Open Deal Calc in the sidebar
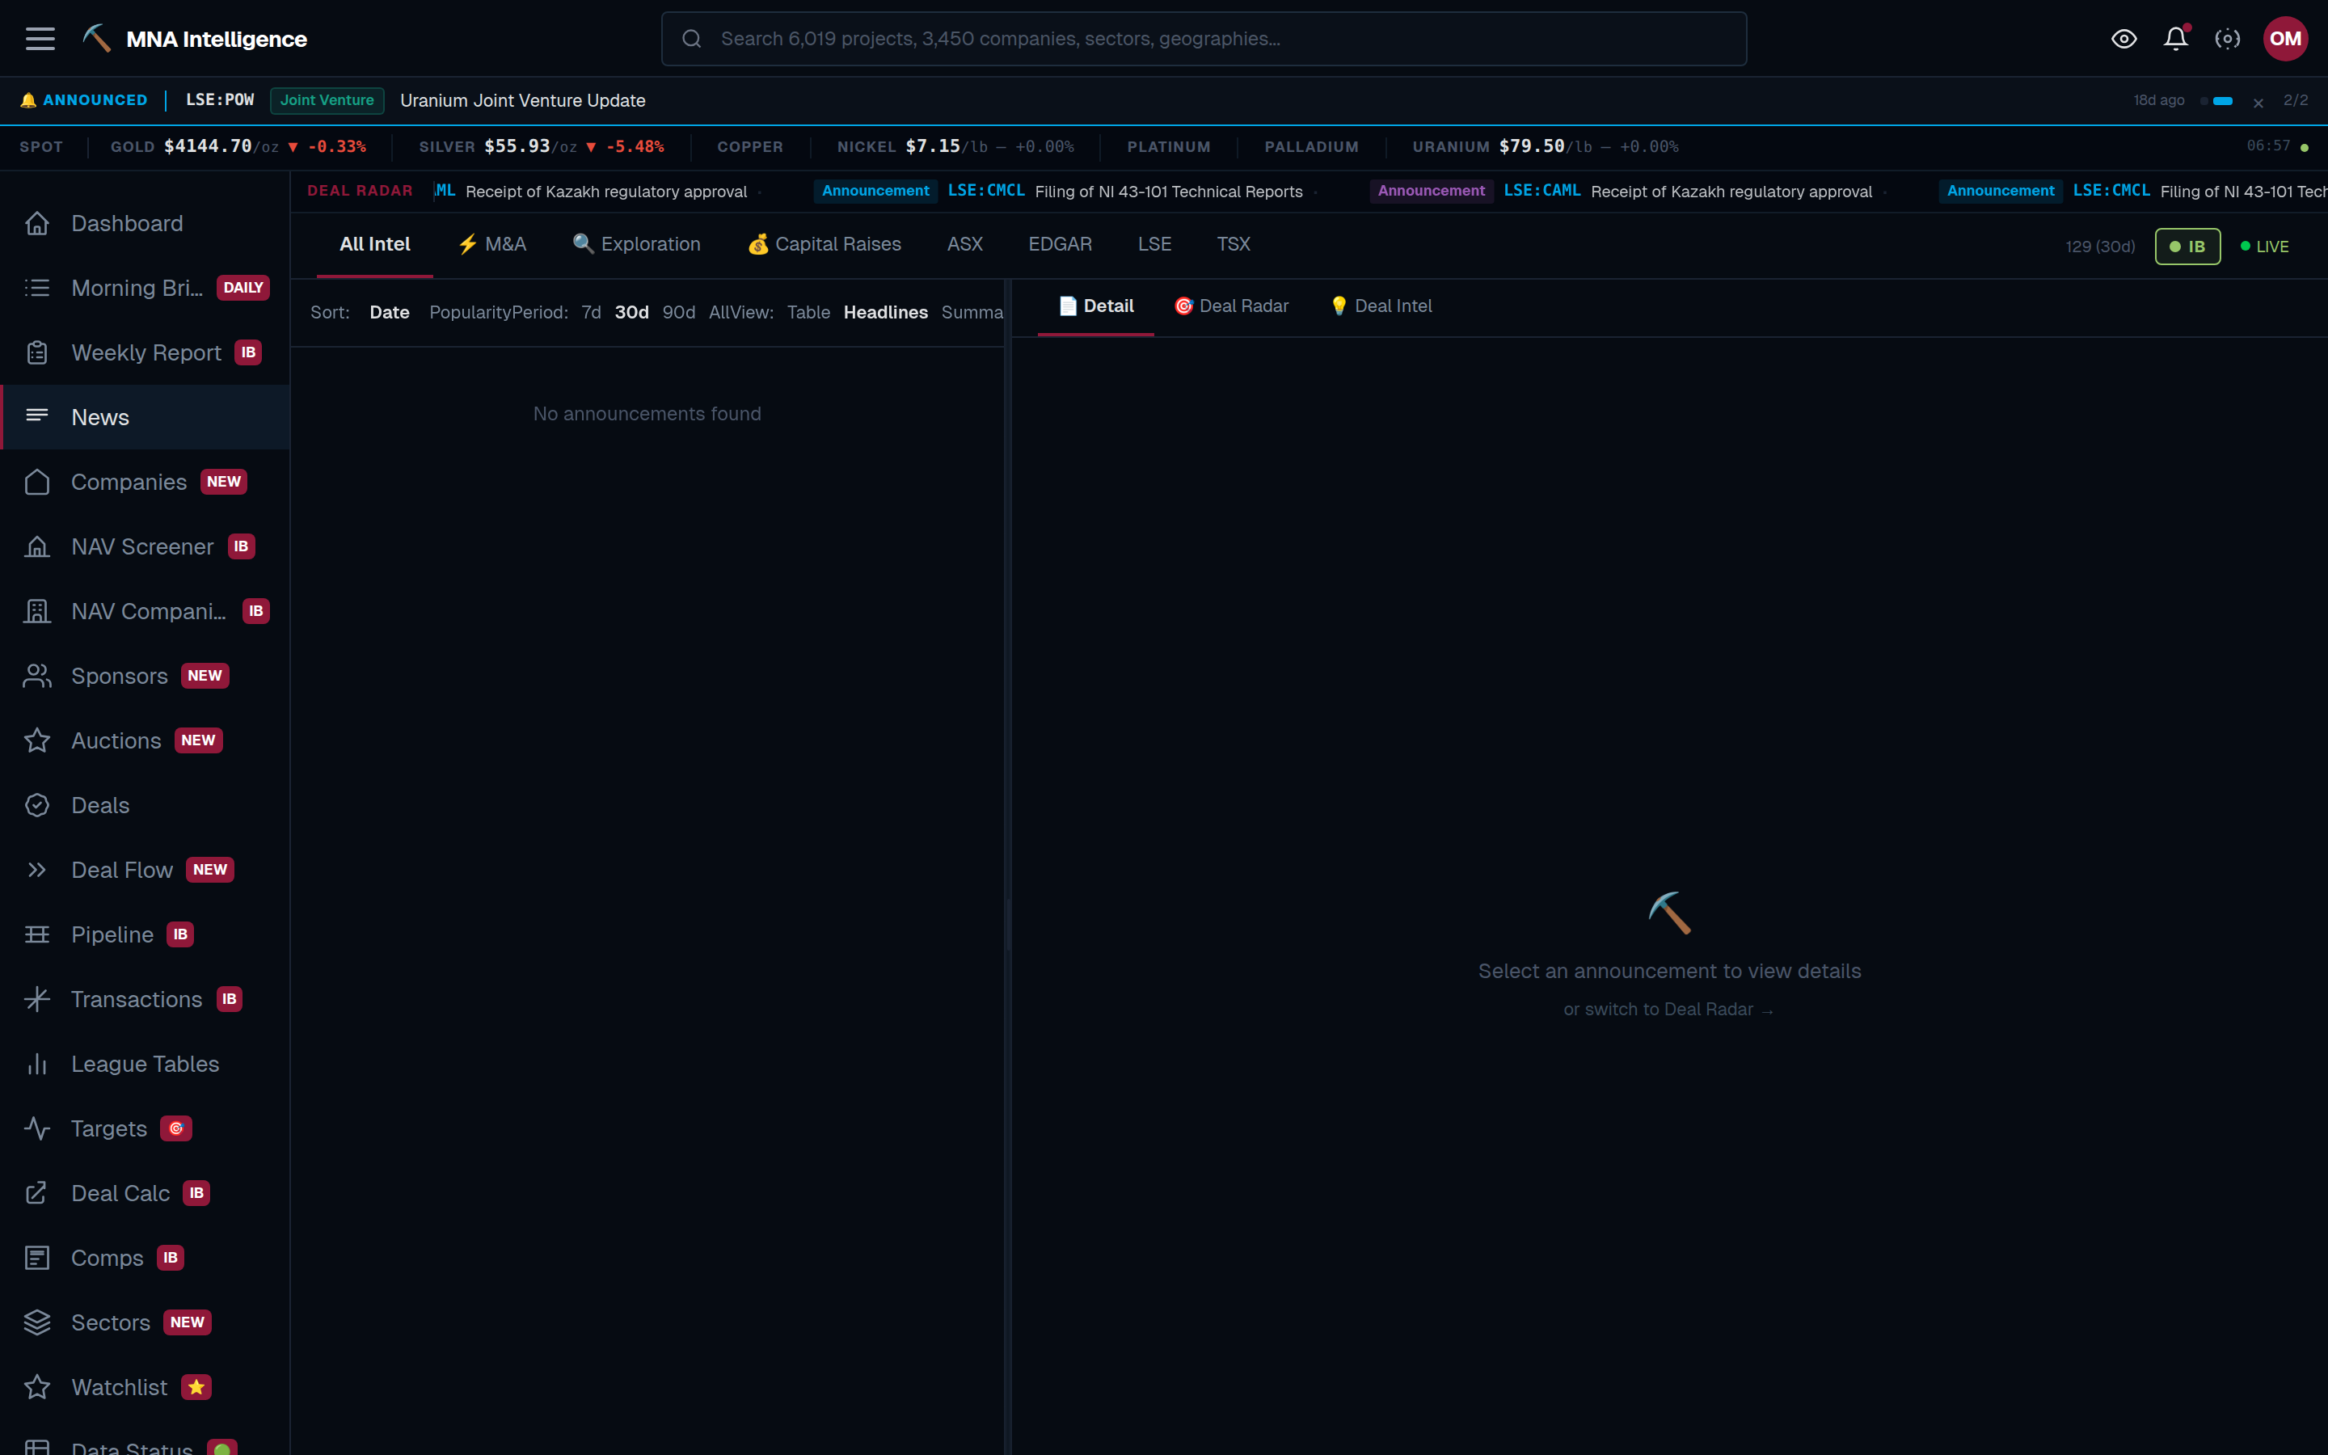This screenshot has width=2328, height=1455. coord(145,1193)
